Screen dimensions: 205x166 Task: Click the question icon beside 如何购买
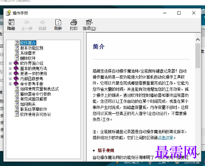pyautogui.click(x=17, y=104)
